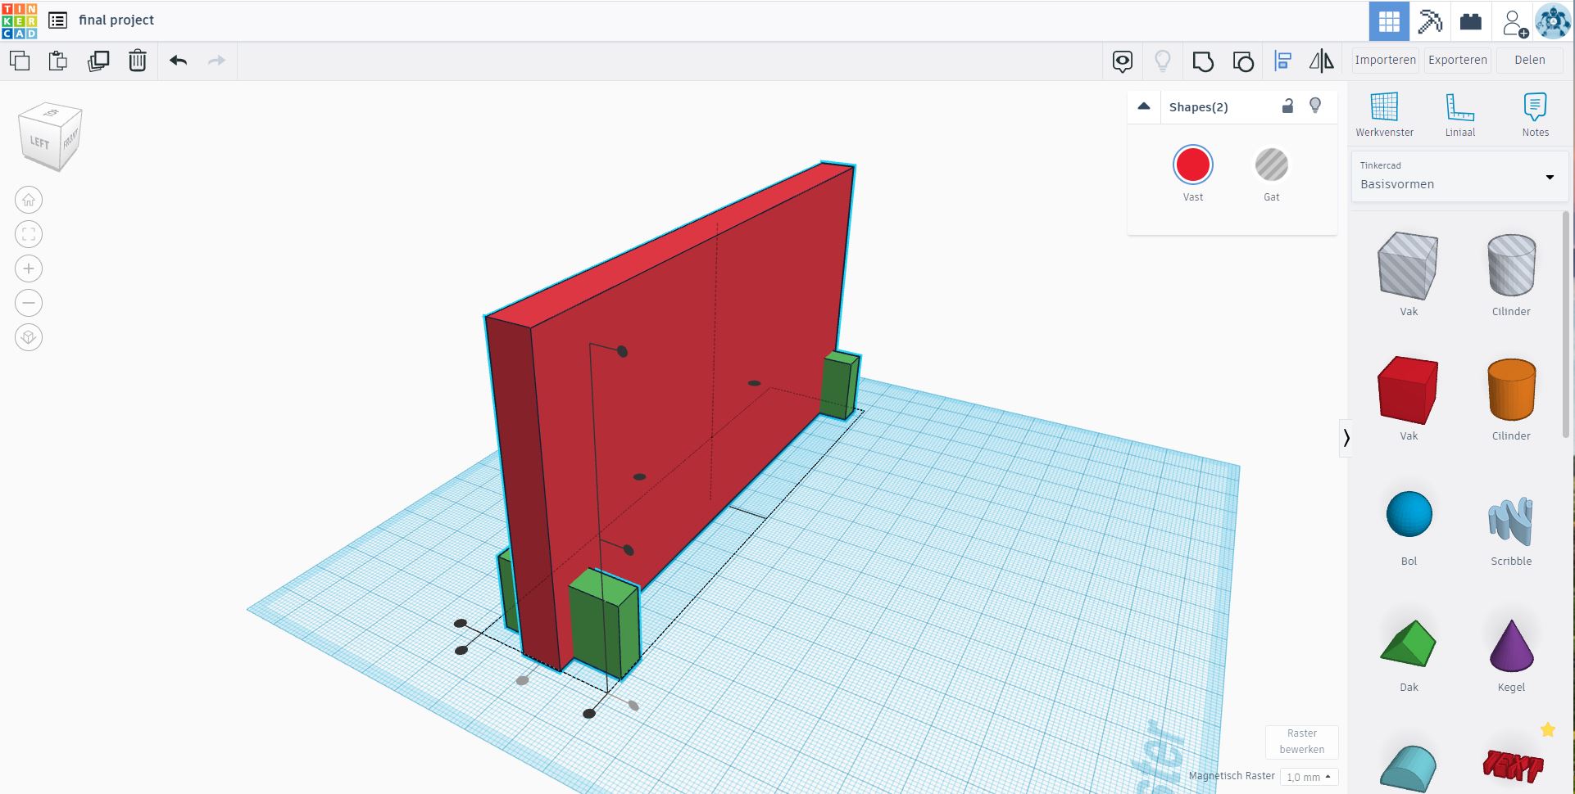This screenshot has width=1575, height=794.
Task: Pick the Scribble shape
Action: click(x=1510, y=521)
